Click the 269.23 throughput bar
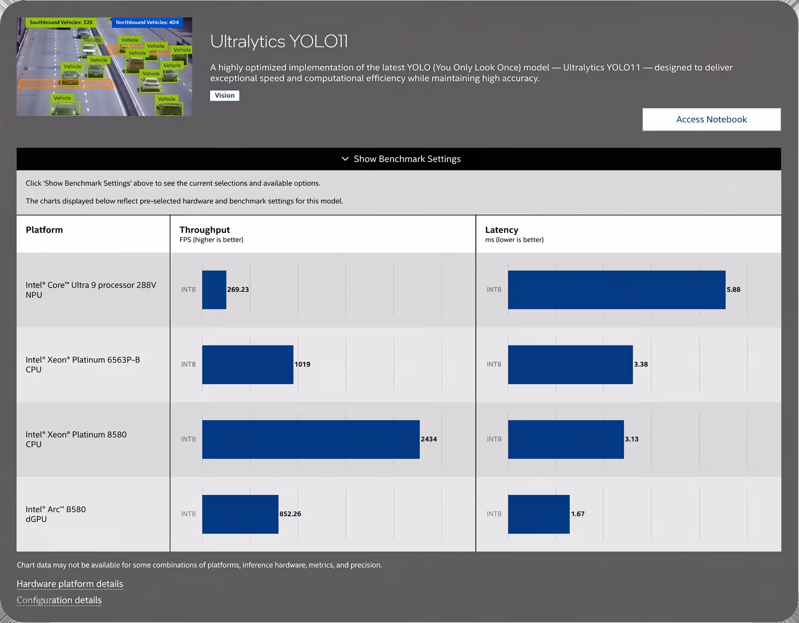 pos(214,290)
